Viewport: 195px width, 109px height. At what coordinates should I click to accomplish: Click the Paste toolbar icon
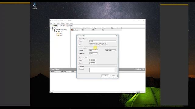[x=64, y=25]
